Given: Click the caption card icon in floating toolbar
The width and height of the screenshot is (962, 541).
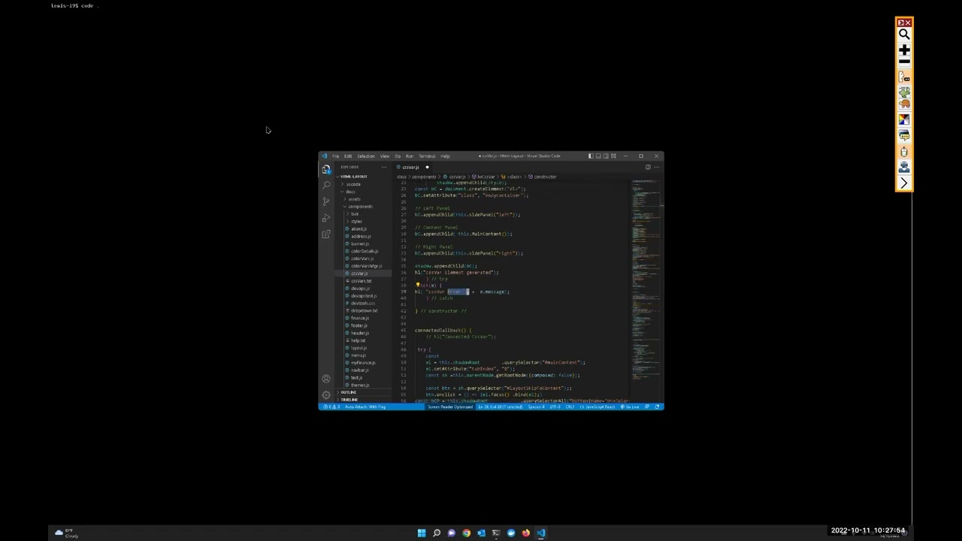Looking at the screenshot, I should pyautogui.click(x=904, y=135).
